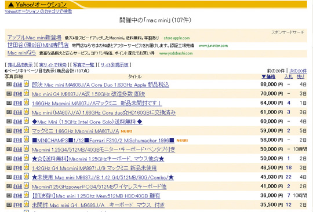Open 詳細 link for MINICHAMPS Ferrari row
Image resolution: width=313 pixels, height=212 pixels.
pyautogui.click(x=17, y=140)
